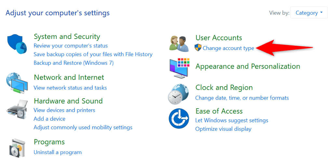Open Change date, time, or number formats

pos(242,98)
